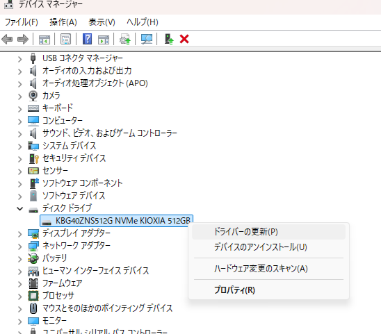The width and height of the screenshot is (381, 334).
Task: Expand オーディオ処理オブジェクト (APO) category
Action: pos(20,84)
